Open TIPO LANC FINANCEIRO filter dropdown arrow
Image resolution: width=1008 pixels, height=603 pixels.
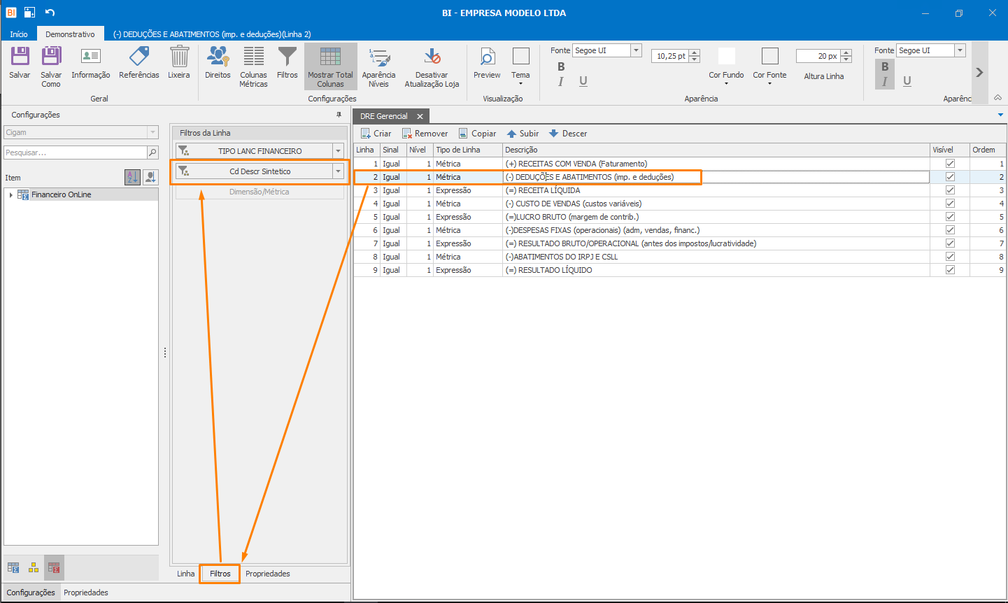(x=338, y=151)
